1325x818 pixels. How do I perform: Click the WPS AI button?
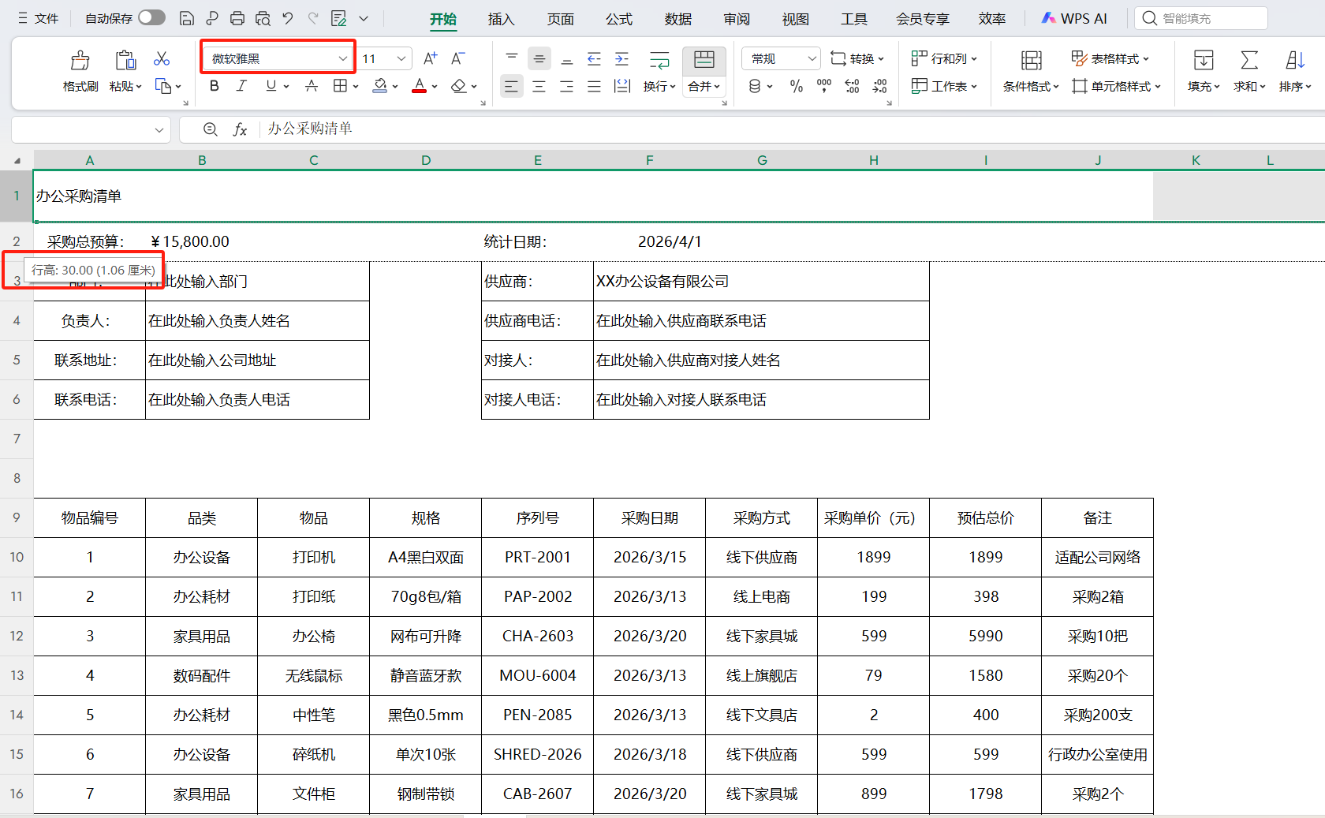point(1074,18)
